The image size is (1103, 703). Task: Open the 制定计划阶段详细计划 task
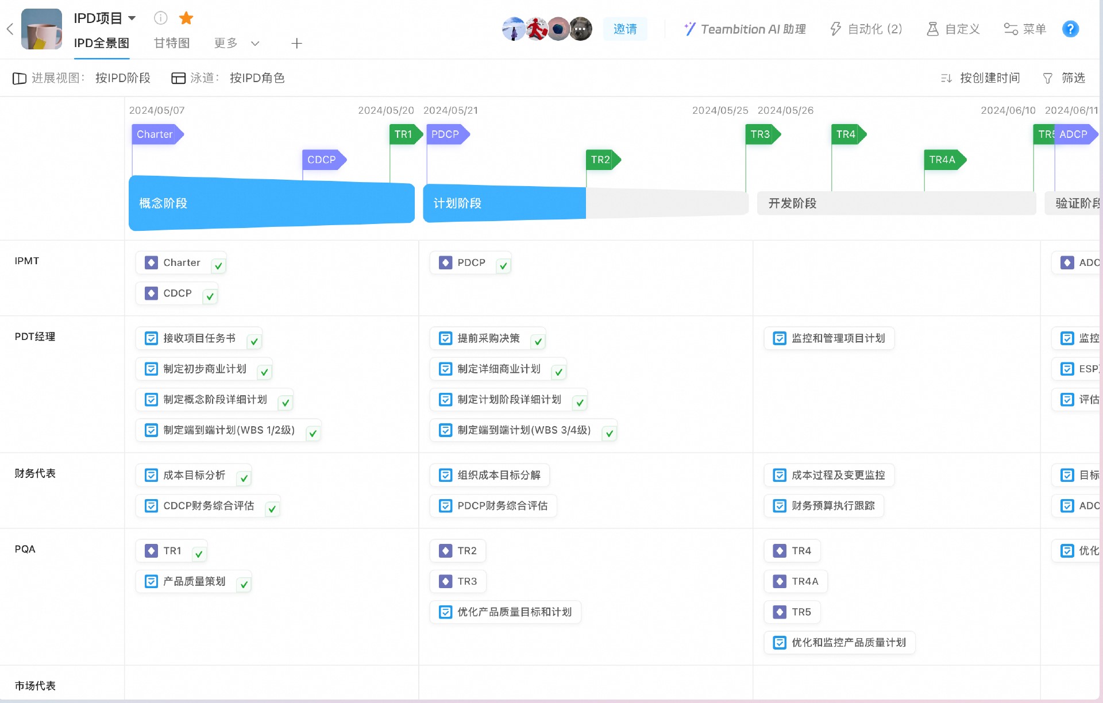point(509,399)
